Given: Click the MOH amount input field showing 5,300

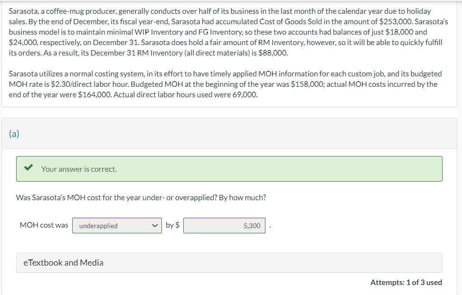Looking at the screenshot, I should point(224,226).
